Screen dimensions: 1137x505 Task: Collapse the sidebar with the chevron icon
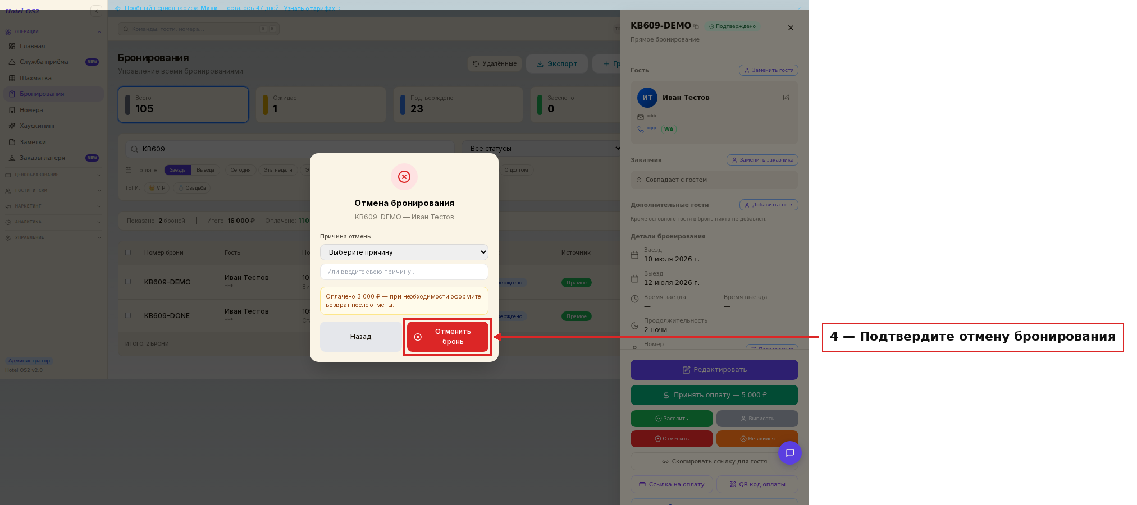pyautogui.click(x=97, y=11)
